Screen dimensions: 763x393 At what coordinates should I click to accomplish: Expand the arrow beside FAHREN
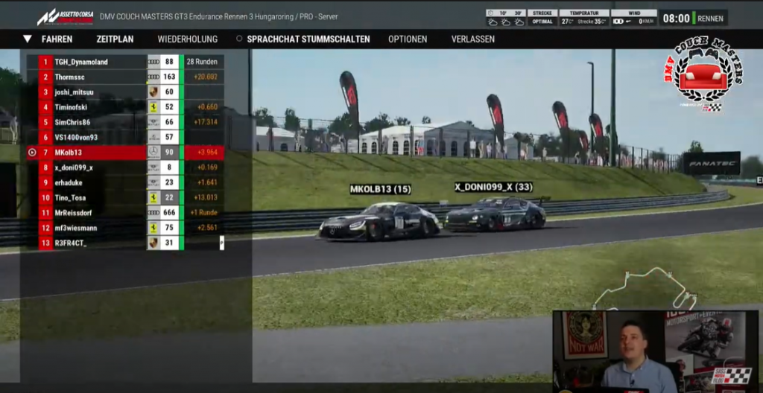pyautogui.click(x=28, y=39)
